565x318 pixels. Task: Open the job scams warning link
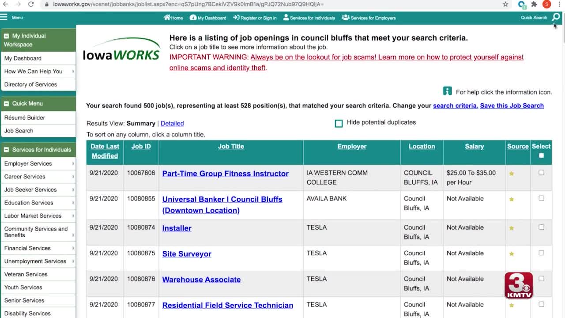tap(347, 62)
